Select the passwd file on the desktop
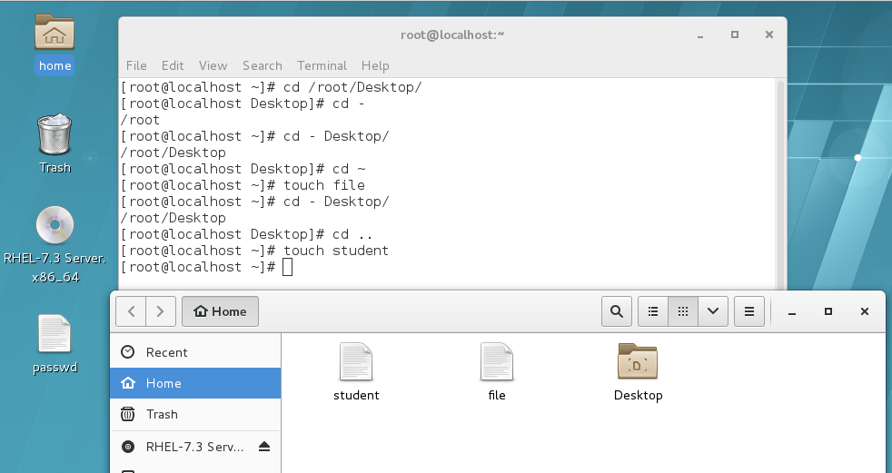The width and height of the screenshot is (892, 473). pos(55,334)
